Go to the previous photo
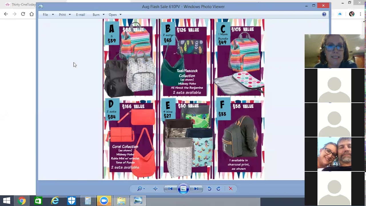This screenshot has height=206, width=366. tap(170, 189)
